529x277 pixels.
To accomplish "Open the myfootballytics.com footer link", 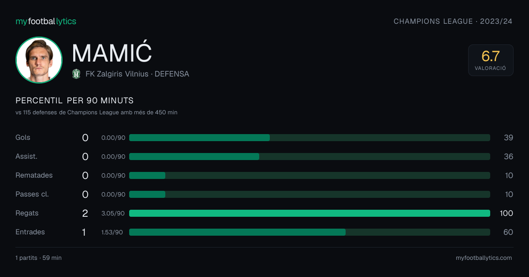I will (484, 258).
